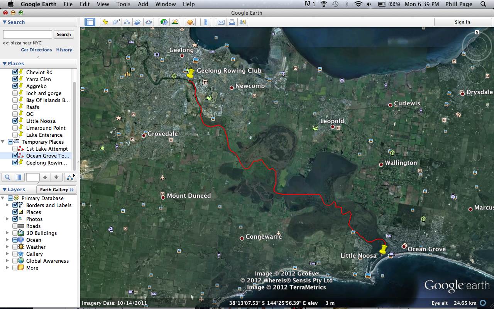Uncheck the Little Noosa placemark

[x=15, y=121]
